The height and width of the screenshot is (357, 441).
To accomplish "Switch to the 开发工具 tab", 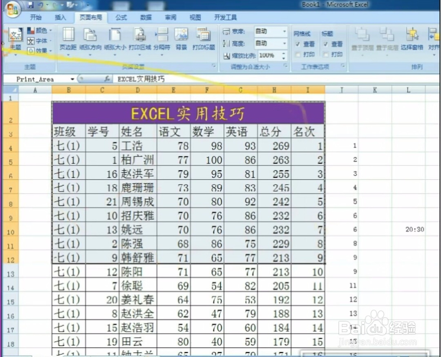I will pos(225,18).
